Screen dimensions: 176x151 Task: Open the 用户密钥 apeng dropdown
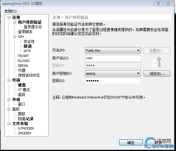(139, 73)
